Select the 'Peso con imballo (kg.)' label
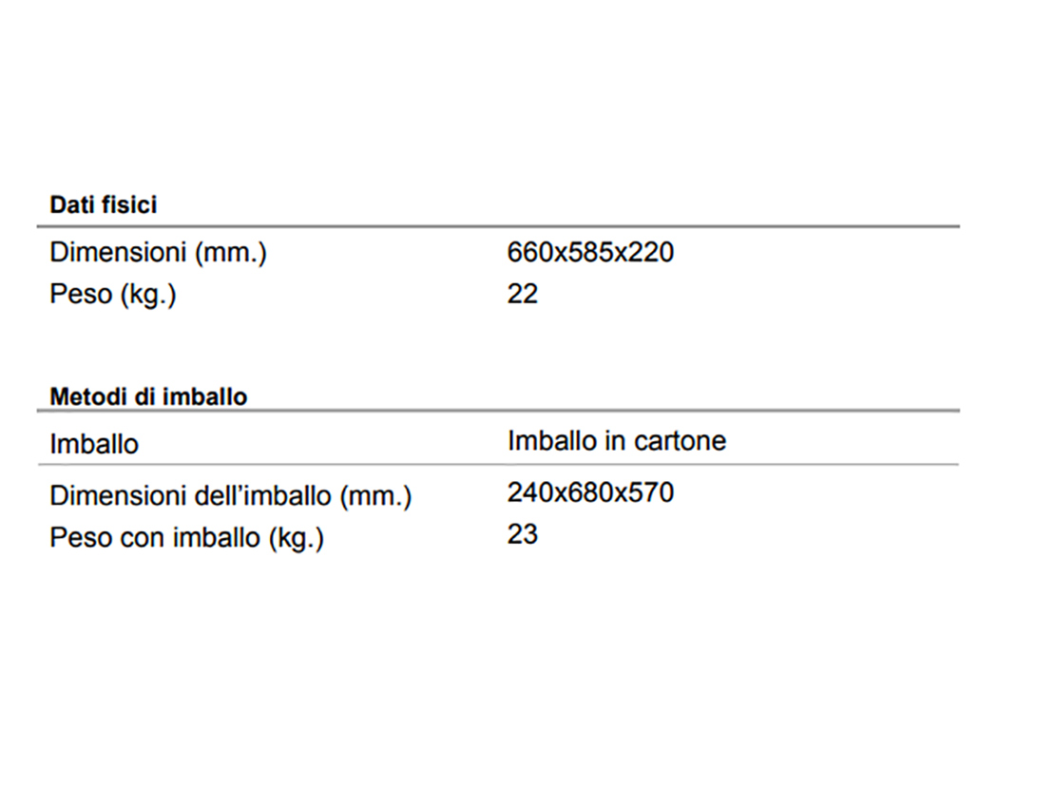Image resolution: width=1055 pixels, height=808 pixels. [x=187, y=538]
